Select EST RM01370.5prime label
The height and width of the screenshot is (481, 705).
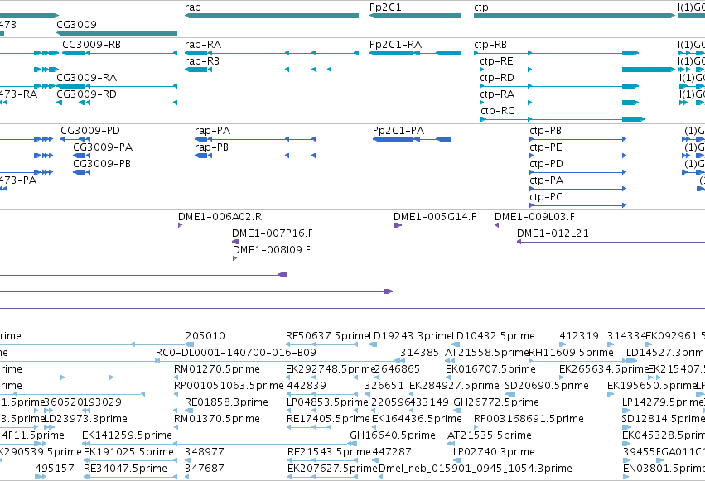pyautogui.click(x=217, y=419)
